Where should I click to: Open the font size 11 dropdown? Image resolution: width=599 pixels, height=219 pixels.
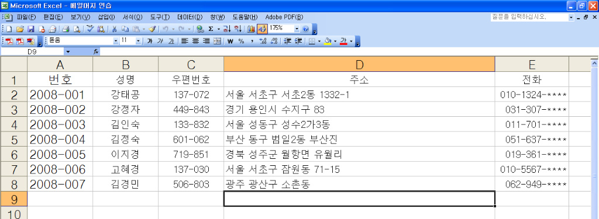pyautogui.click(x=138, y=41)
